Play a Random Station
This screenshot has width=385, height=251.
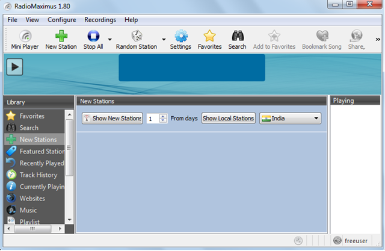tap(137, 40)
